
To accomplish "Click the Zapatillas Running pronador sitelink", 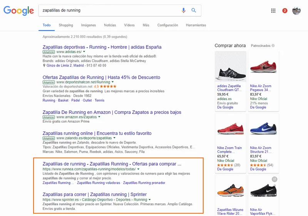I will click(144, 183).
